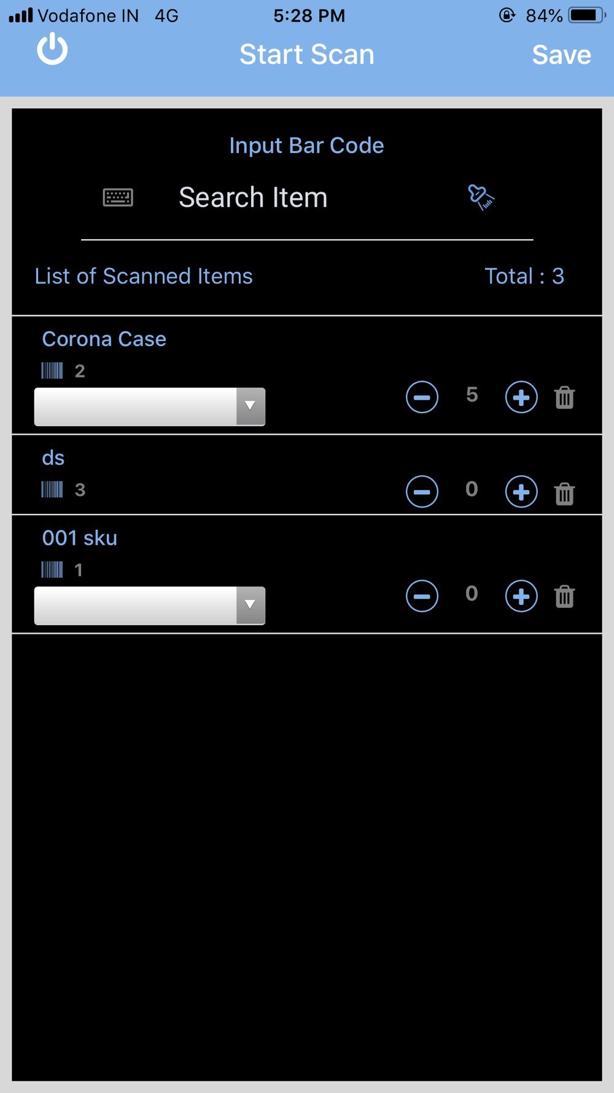This screenshot has height=1093, width=614.
Task: Tap the power icon in header
Action: (52, 49)
